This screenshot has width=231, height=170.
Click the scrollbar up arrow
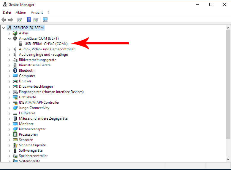pos(228,28)
